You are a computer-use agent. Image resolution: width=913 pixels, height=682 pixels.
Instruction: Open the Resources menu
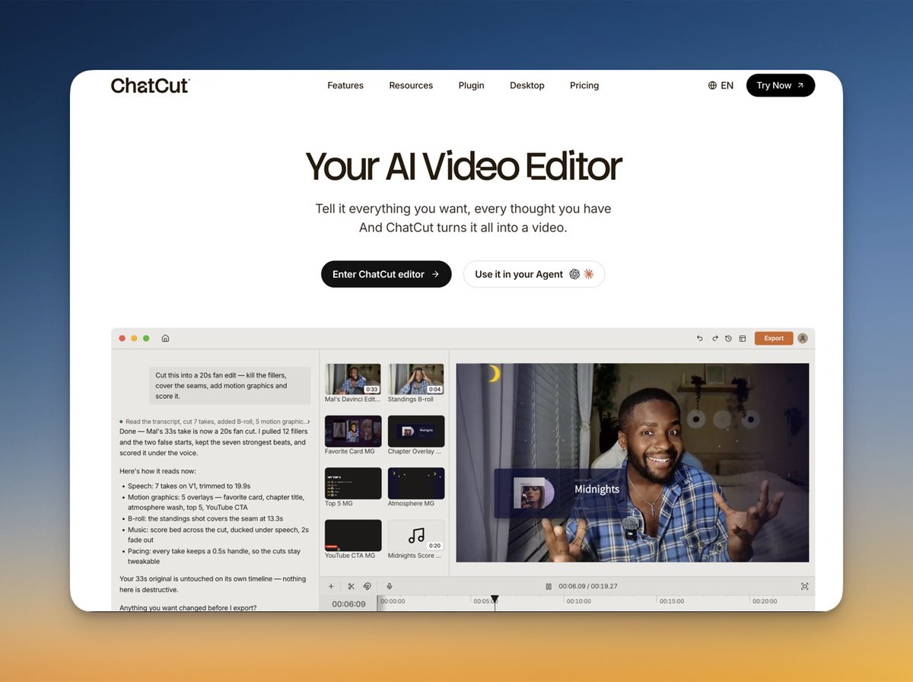(x=411, y=86)
